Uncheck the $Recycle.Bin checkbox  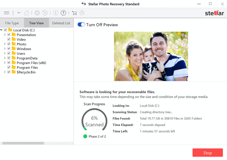9,72
